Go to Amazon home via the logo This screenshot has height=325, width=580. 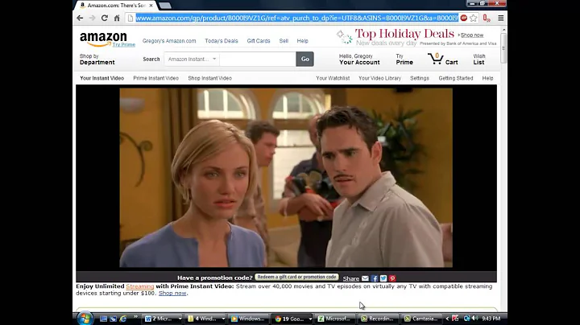[x=103, y=39]
